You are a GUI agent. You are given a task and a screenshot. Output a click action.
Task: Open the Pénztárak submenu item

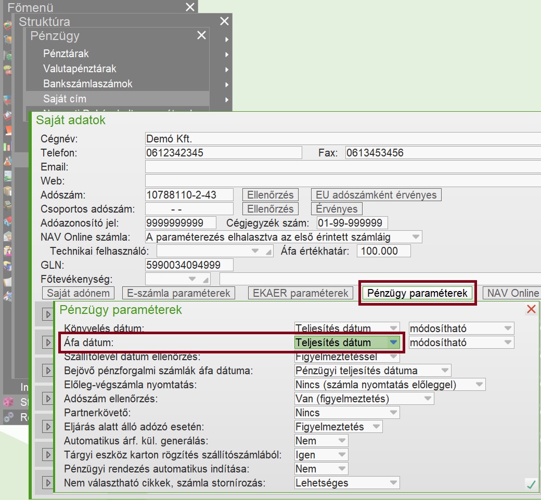tap(66, 54)
